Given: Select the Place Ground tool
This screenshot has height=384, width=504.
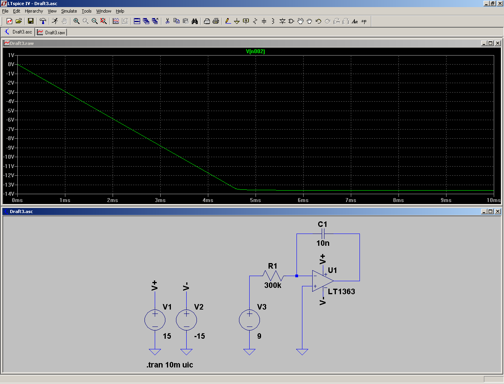Looking at the screenshot, I should 237,21.
